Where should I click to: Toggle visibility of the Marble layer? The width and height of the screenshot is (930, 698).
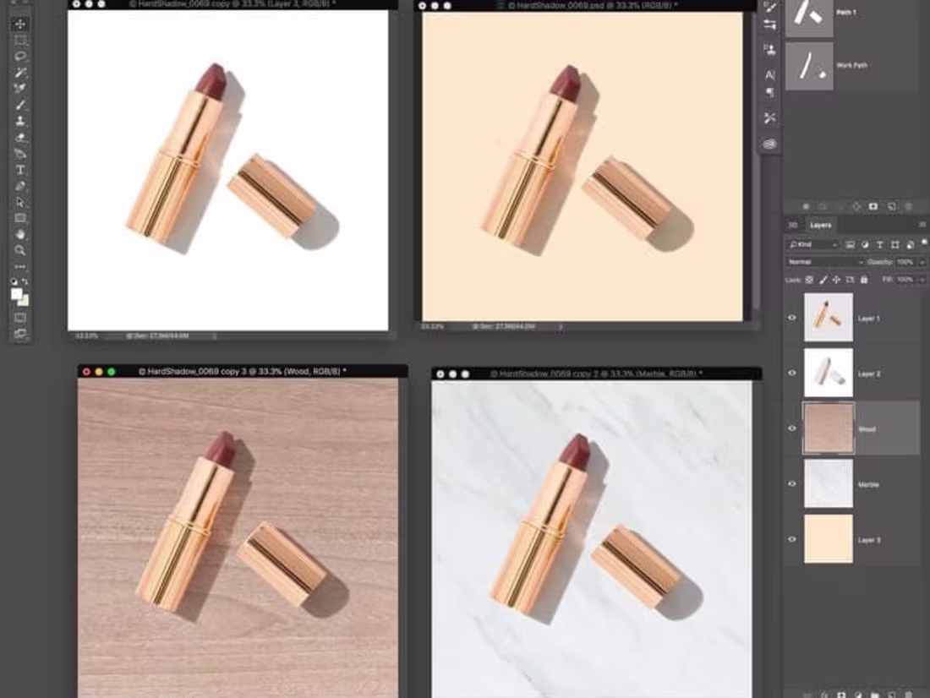(x=791, y=483)
